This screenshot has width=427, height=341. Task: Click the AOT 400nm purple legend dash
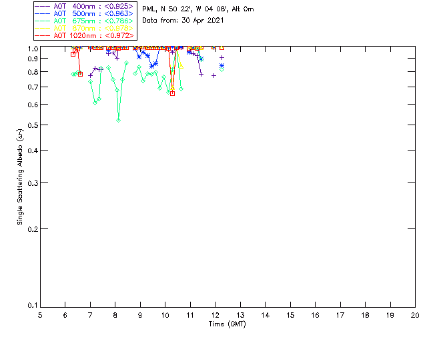point(43,6)
